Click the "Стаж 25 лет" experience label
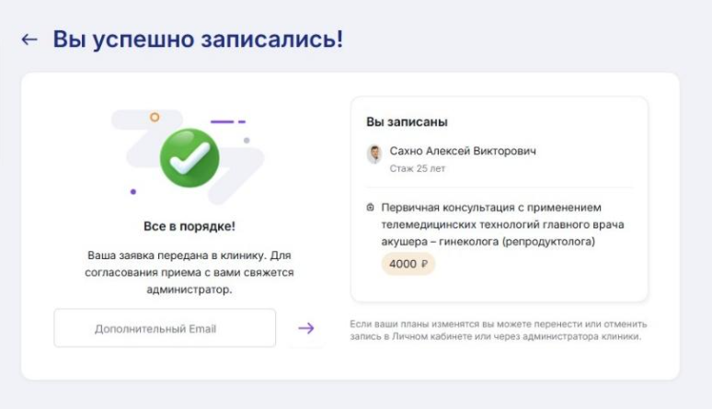712x409 pixels. pos(416,170)
